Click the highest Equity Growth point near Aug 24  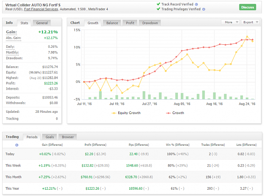coord(247,37)
